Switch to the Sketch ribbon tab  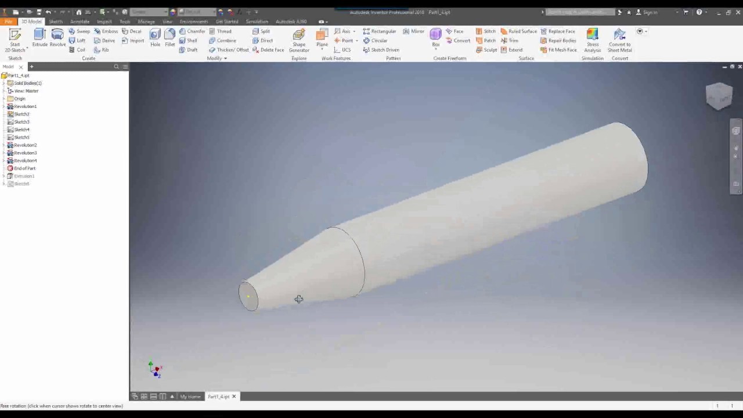(x=56, y=21)
